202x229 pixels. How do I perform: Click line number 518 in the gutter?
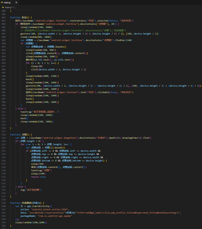[x=3, y=135]
